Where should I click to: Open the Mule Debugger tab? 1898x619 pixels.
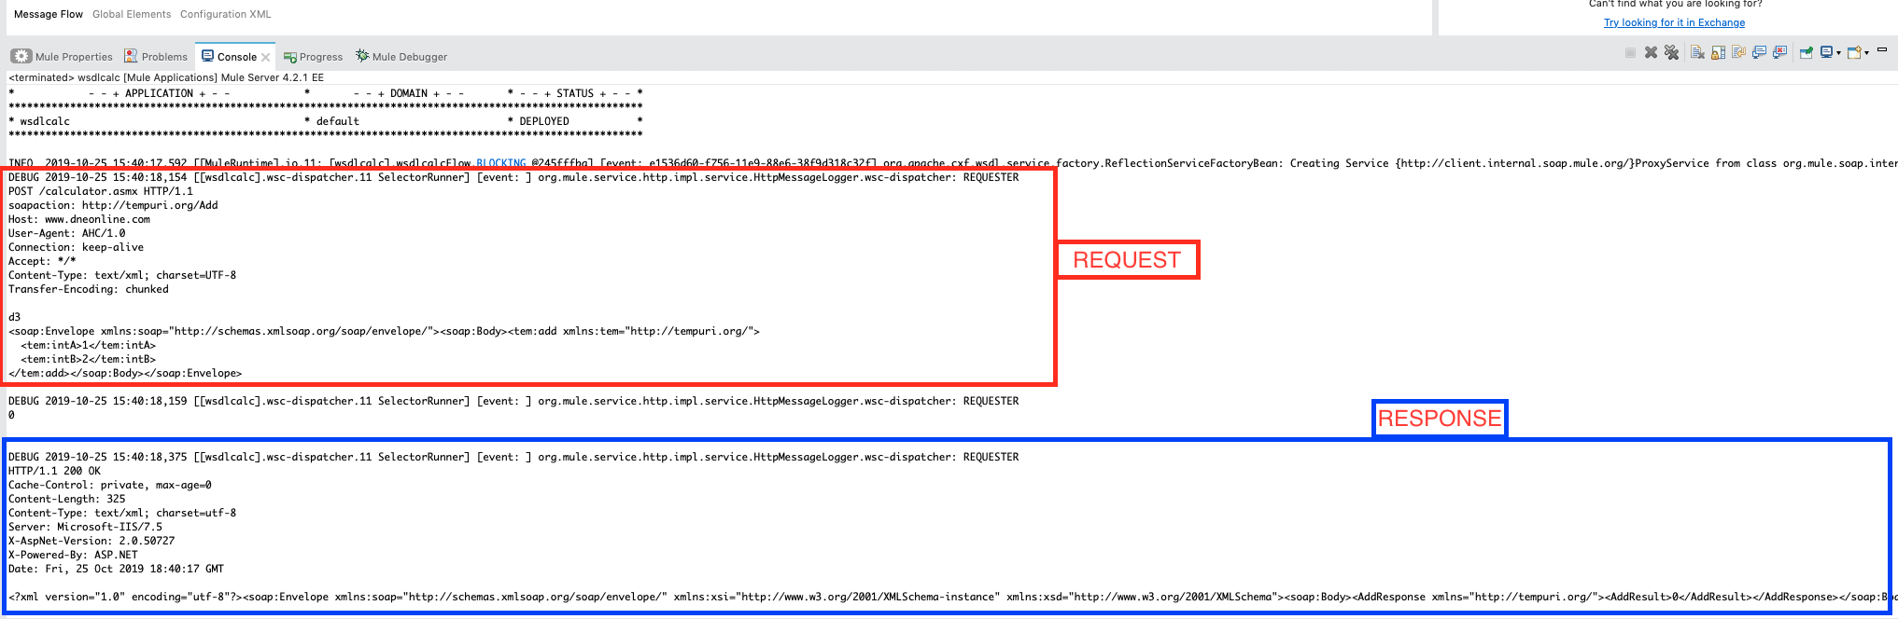point(401,57)
